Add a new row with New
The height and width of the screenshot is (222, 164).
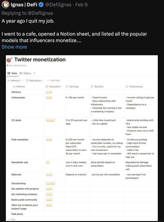(11, 219)
